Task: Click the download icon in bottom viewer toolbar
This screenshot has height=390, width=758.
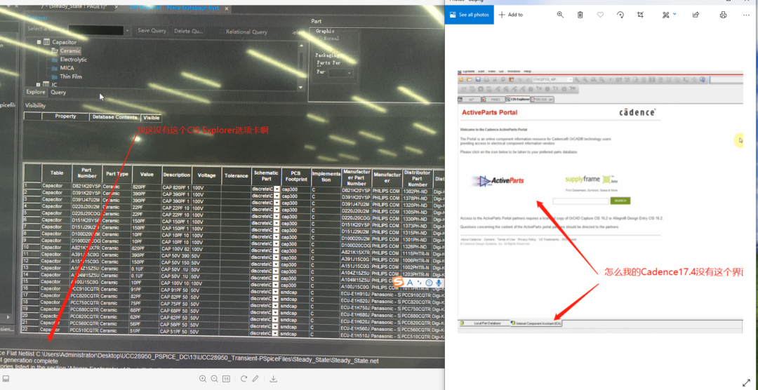Action: 274,379
